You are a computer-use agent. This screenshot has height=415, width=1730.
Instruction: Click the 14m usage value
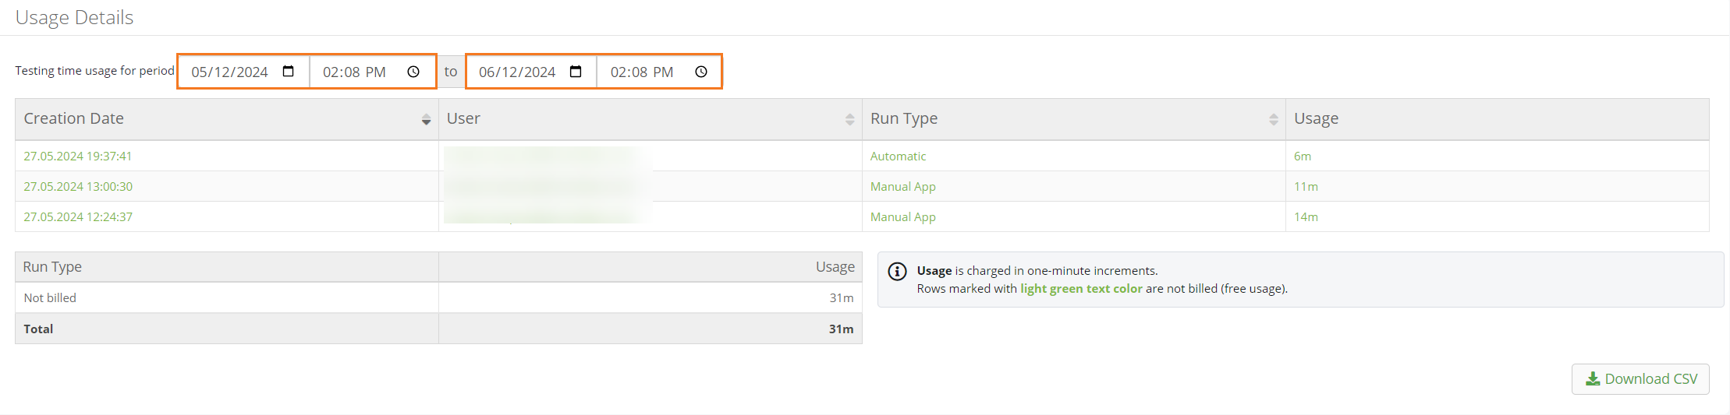1306,216
